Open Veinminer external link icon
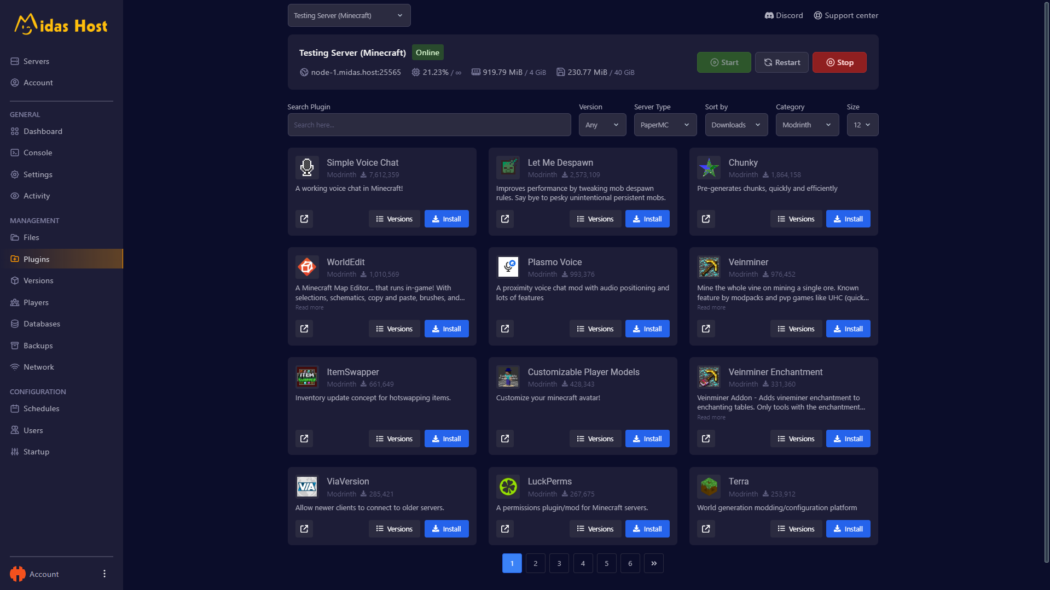1050x590 pixels. pyautogui.click(x=706, y=329)
